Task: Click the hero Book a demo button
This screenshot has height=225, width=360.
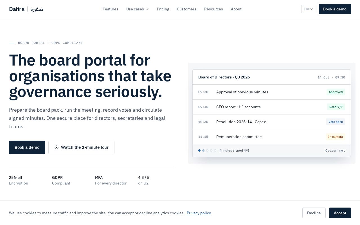Action: (27, 147)
